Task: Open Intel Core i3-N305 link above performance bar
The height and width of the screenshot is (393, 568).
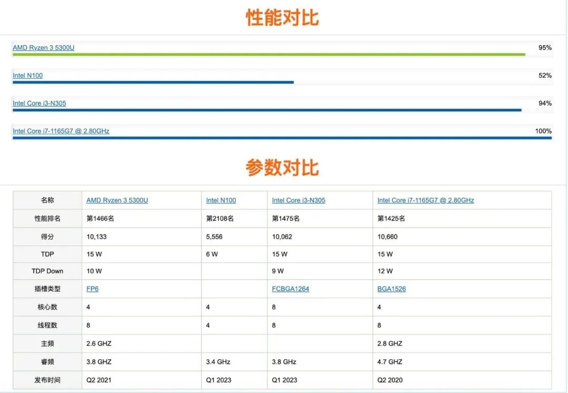Action: 39,103
